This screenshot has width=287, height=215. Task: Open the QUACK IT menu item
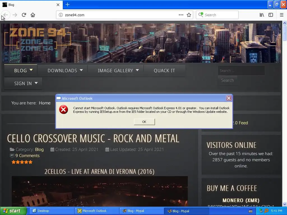tap(164, 71)
